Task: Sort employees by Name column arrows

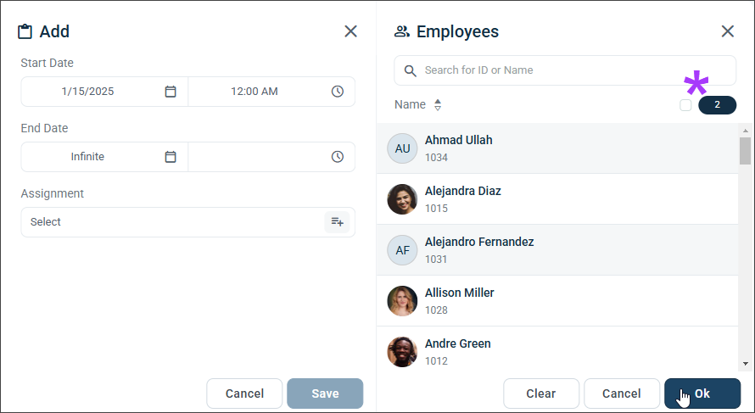Action: [438, 105]
